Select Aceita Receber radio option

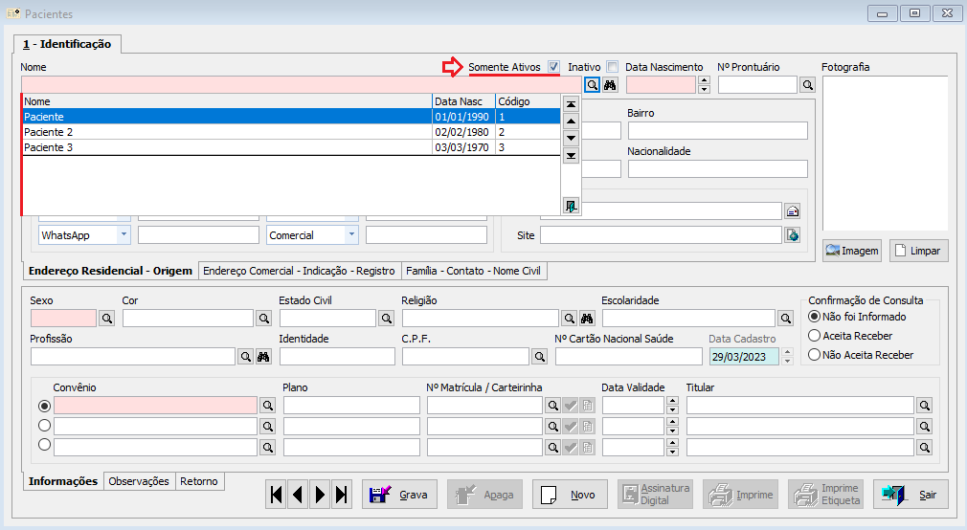point(814,335)
